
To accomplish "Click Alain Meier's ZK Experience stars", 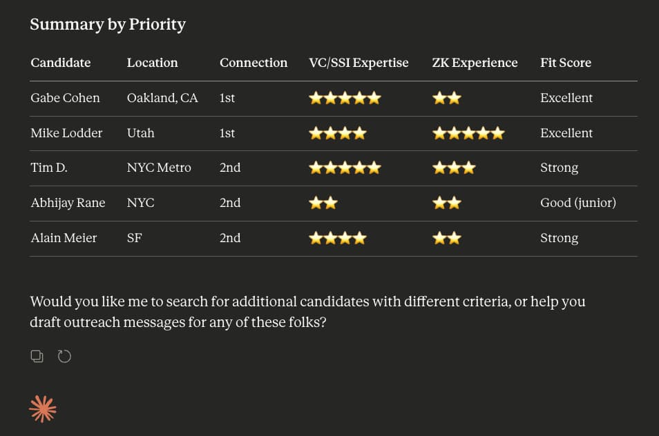I will [x=446, y=238].
